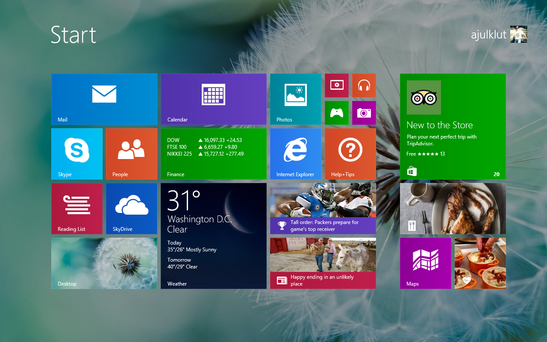Click 'Today 35°/26° Mostly Sunny' forecast
The height and width of the screenshot is (342, 547).
pos(192,246)
